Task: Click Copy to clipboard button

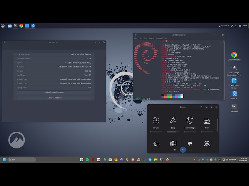Action: [54, 98]
